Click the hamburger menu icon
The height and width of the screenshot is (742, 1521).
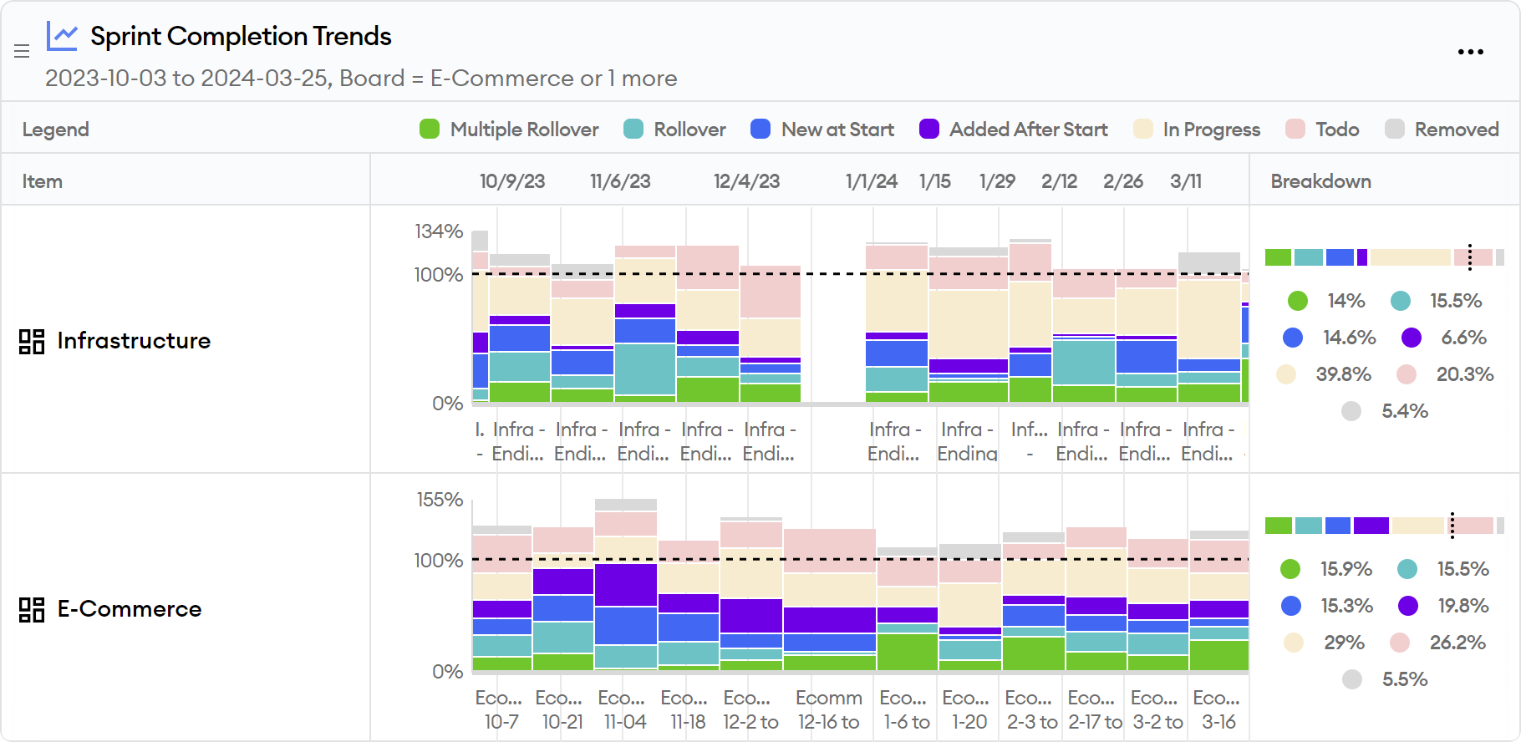click(x=22, y=51)
